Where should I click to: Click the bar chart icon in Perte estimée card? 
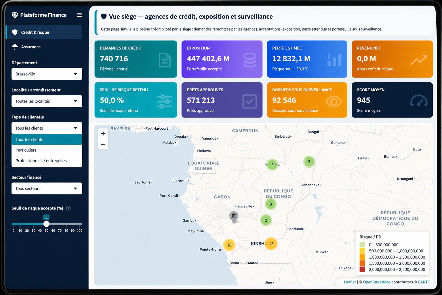(x=335, y=60)
